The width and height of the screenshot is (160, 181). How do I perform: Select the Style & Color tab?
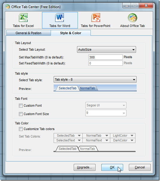coord(71,33)
